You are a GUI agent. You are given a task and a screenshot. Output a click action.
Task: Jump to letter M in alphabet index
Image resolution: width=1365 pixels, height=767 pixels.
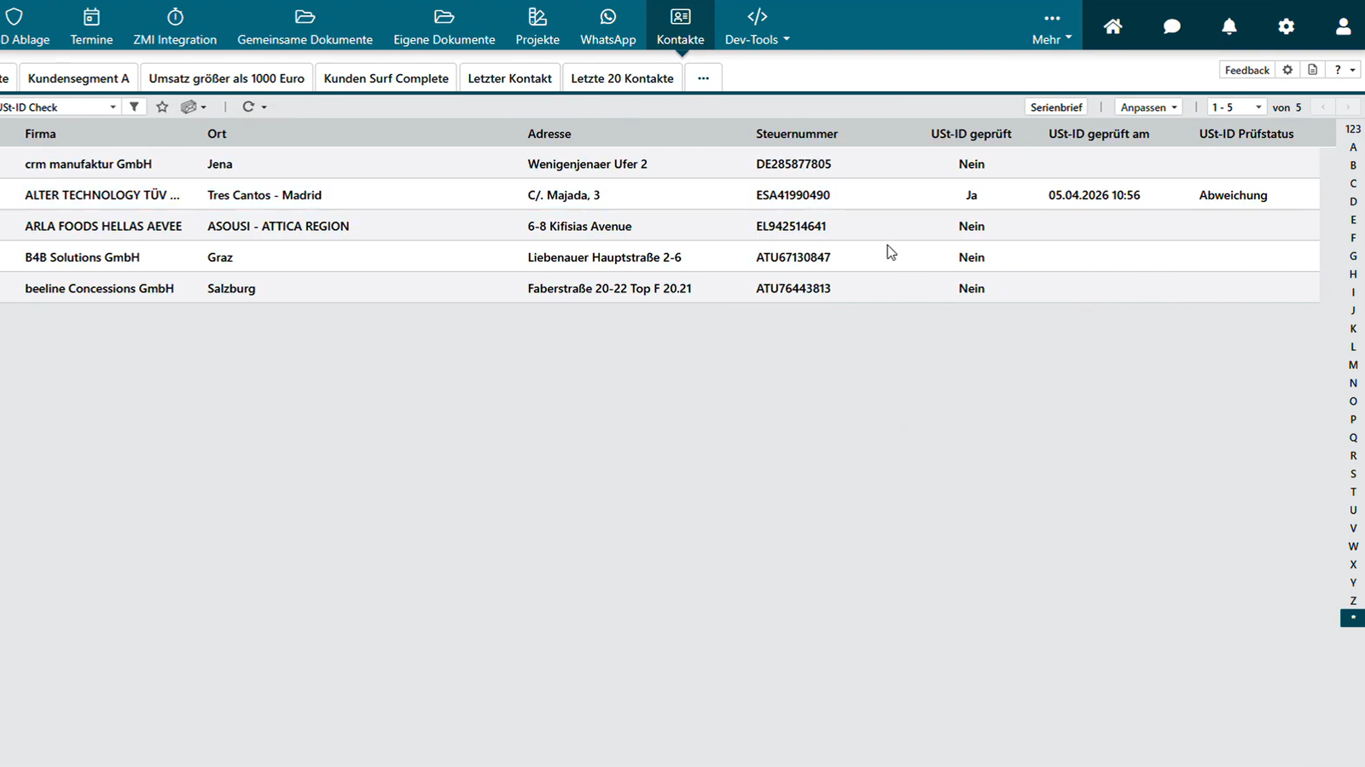(x=1353, y=365)
